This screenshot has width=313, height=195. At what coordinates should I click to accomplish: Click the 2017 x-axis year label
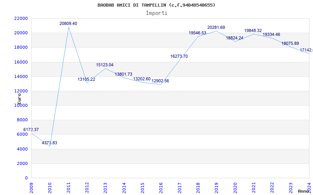(180, 188)
